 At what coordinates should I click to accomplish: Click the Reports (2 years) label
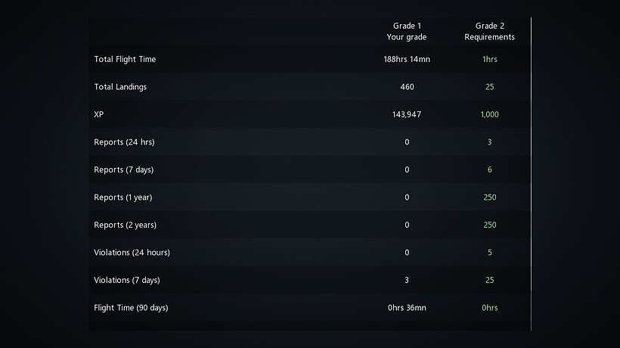coord(125,225)
